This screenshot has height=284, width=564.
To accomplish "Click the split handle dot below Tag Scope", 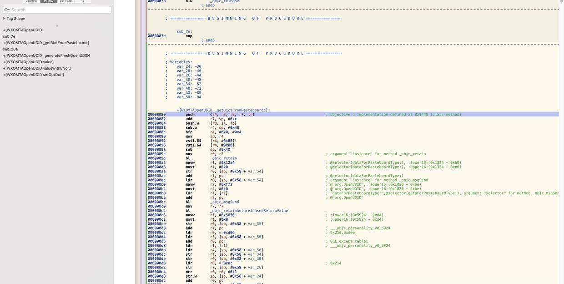I will coord(56,25).
